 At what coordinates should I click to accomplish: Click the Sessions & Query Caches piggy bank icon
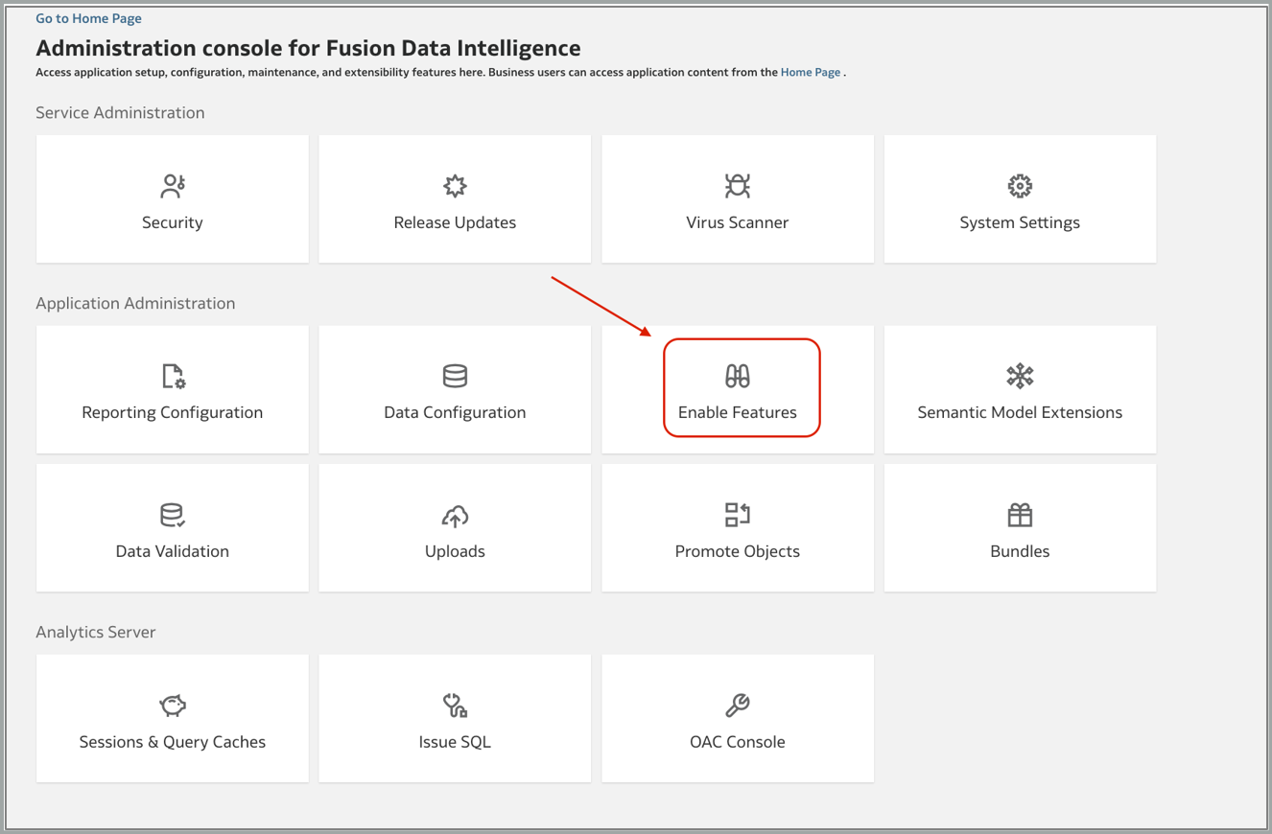tap(172, 705)
